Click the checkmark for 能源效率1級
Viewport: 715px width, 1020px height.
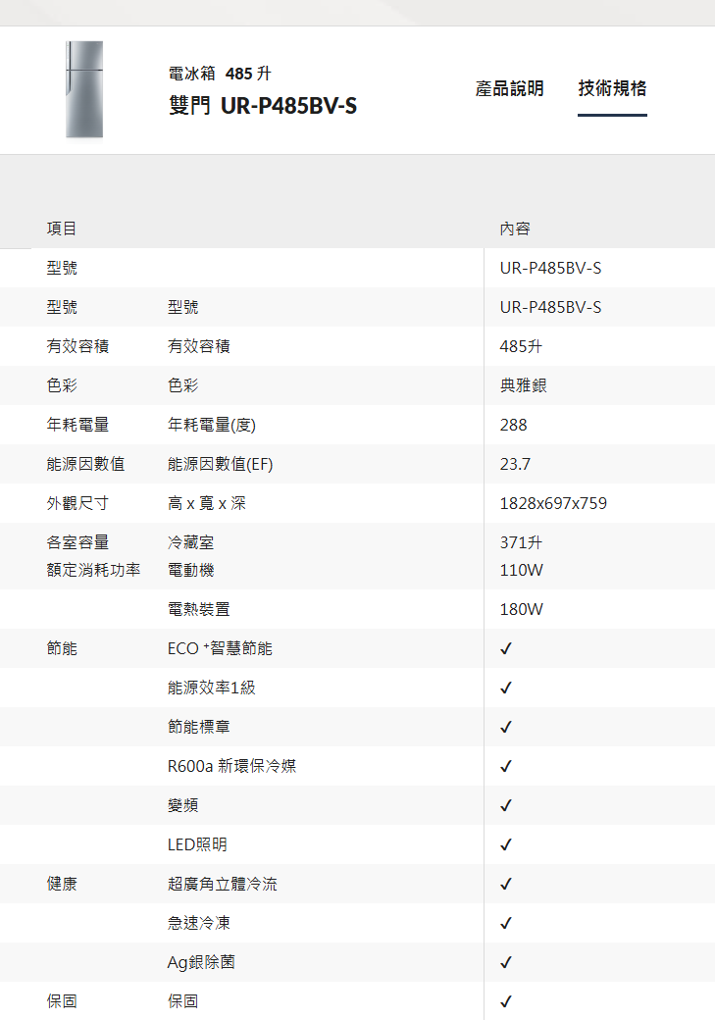[x=505, y=688]
